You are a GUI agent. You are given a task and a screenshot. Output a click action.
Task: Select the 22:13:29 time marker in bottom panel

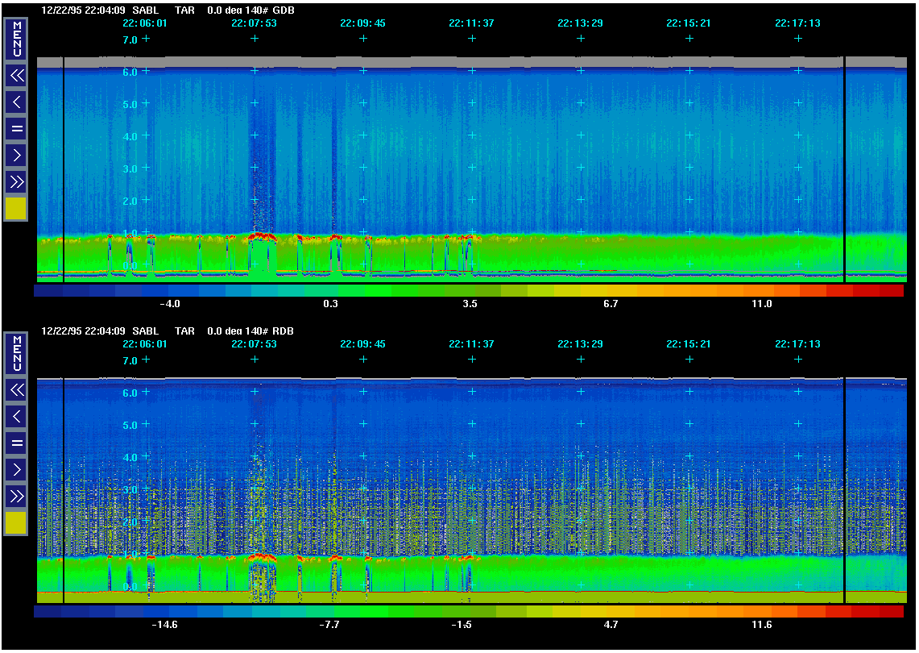pyautogui.click(x=580, y=344)
